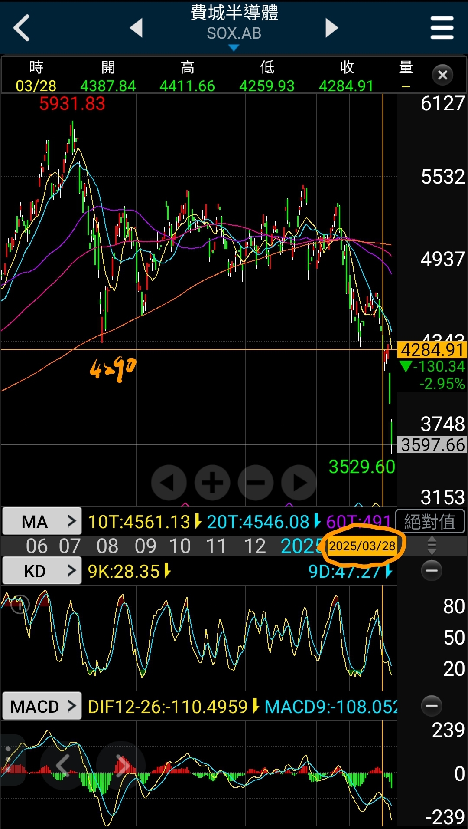Viewport: 468px width, 829px height.
Task: Move chart cursor left with arrow button
Action: click(169, 482)
